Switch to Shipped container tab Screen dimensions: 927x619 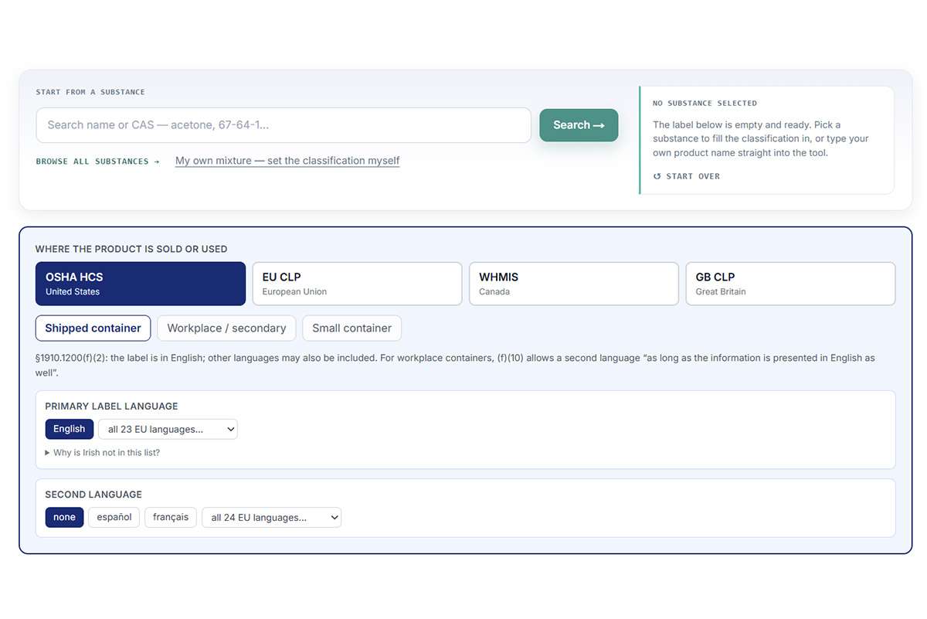coord(93,328)
